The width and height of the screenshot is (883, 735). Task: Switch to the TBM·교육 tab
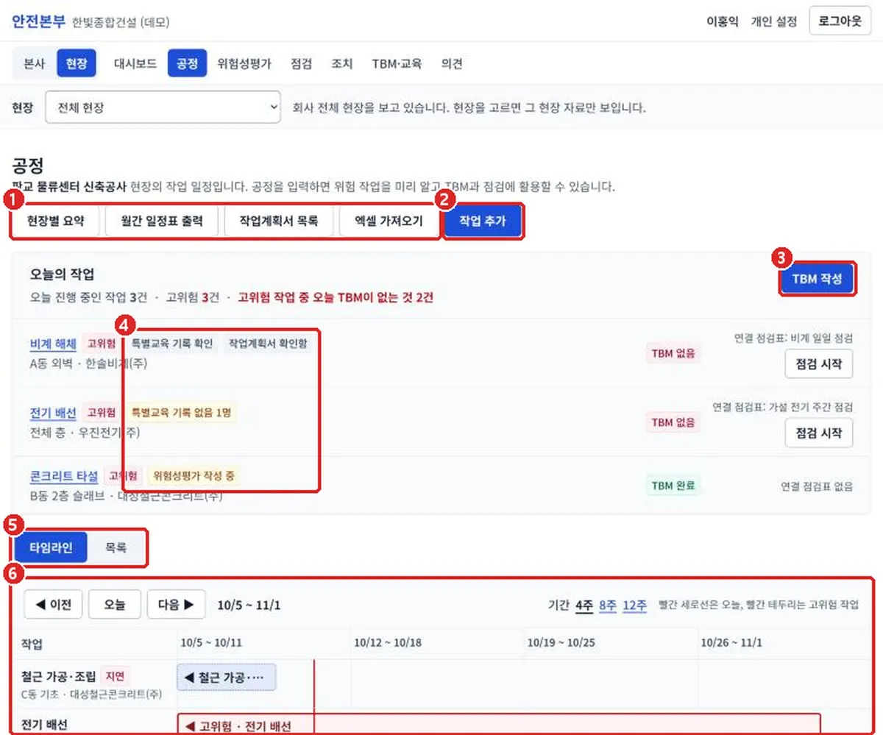tap(397, 64)
